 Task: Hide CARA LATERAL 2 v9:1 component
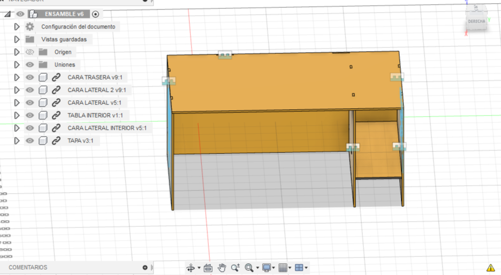pyautogui.click(x=30, y=90)
